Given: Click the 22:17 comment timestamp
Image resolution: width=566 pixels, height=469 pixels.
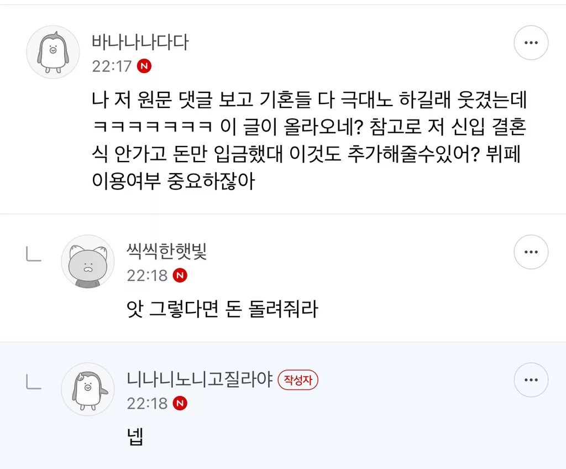Looking at the screenshot, I should 112,66.
